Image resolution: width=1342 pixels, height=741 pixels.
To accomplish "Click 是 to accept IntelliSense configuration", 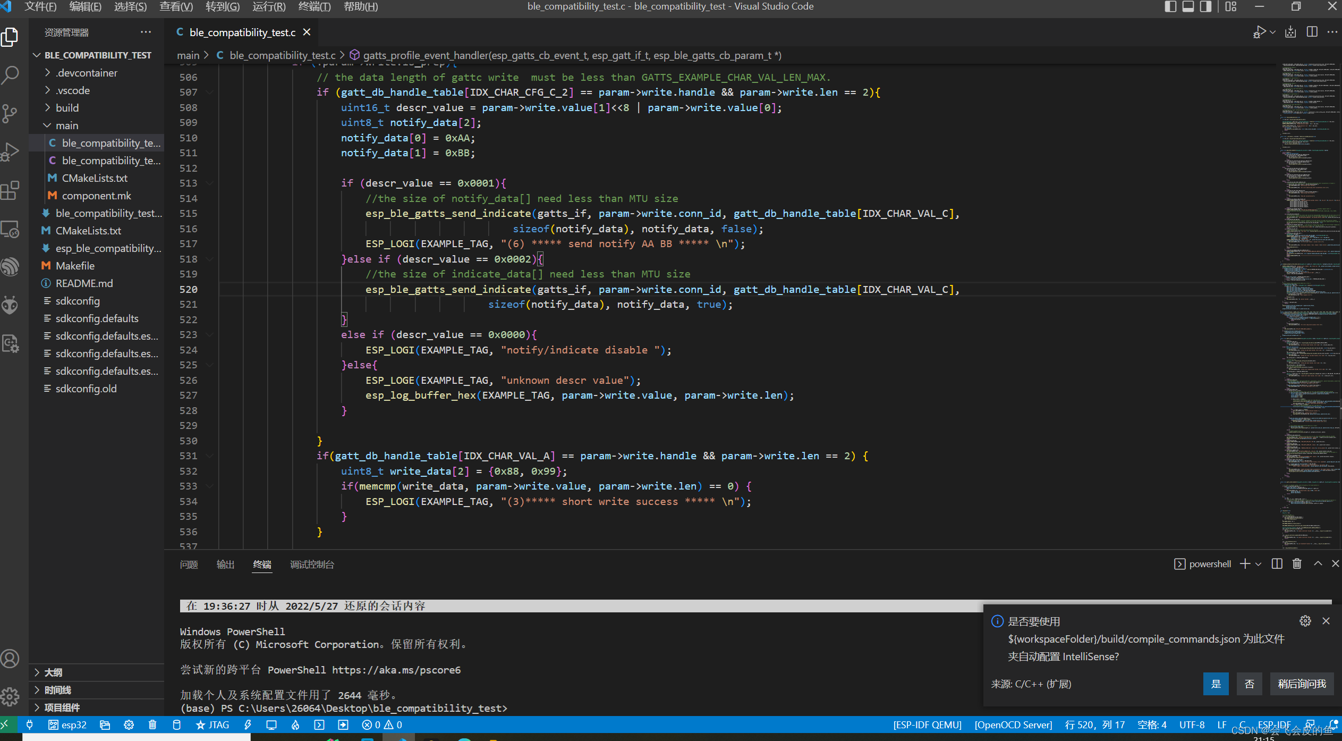I will point(1216,684).
